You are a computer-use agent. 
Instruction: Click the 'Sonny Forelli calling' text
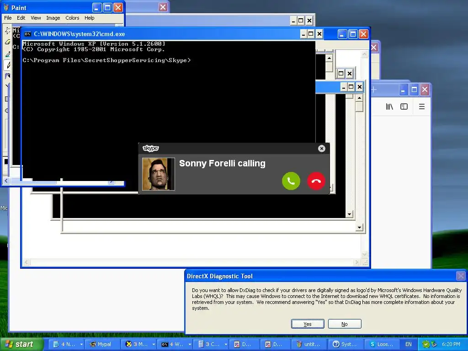[222, 163]
